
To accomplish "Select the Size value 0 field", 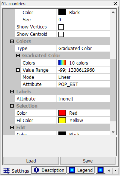I will coord(83,20).
